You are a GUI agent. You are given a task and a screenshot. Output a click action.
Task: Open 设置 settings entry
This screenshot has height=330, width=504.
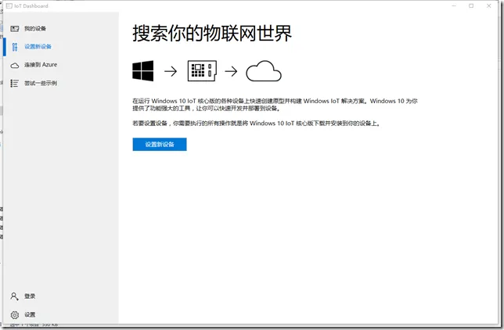[61, 315]
